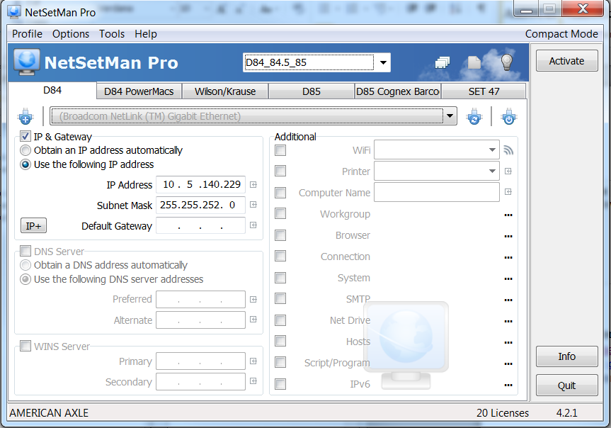The width and height of the screenshot is (611, 428).
Task: Click the IP+ button
Action: click(33, 225)
